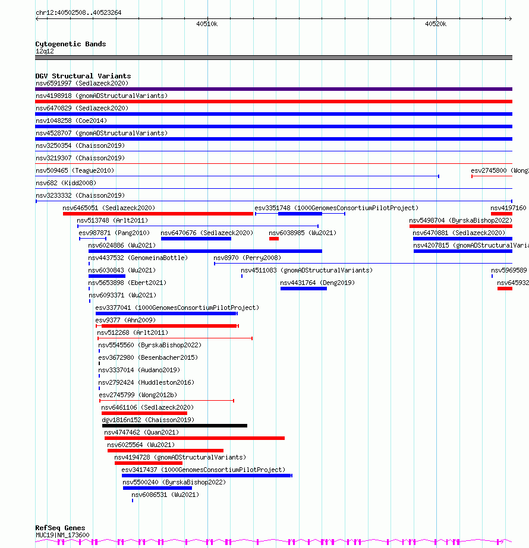This screenshot has width=529, height=548.
Task: Click the nsv4747462 (Quan2021) red bar
Action: point(194,438)
